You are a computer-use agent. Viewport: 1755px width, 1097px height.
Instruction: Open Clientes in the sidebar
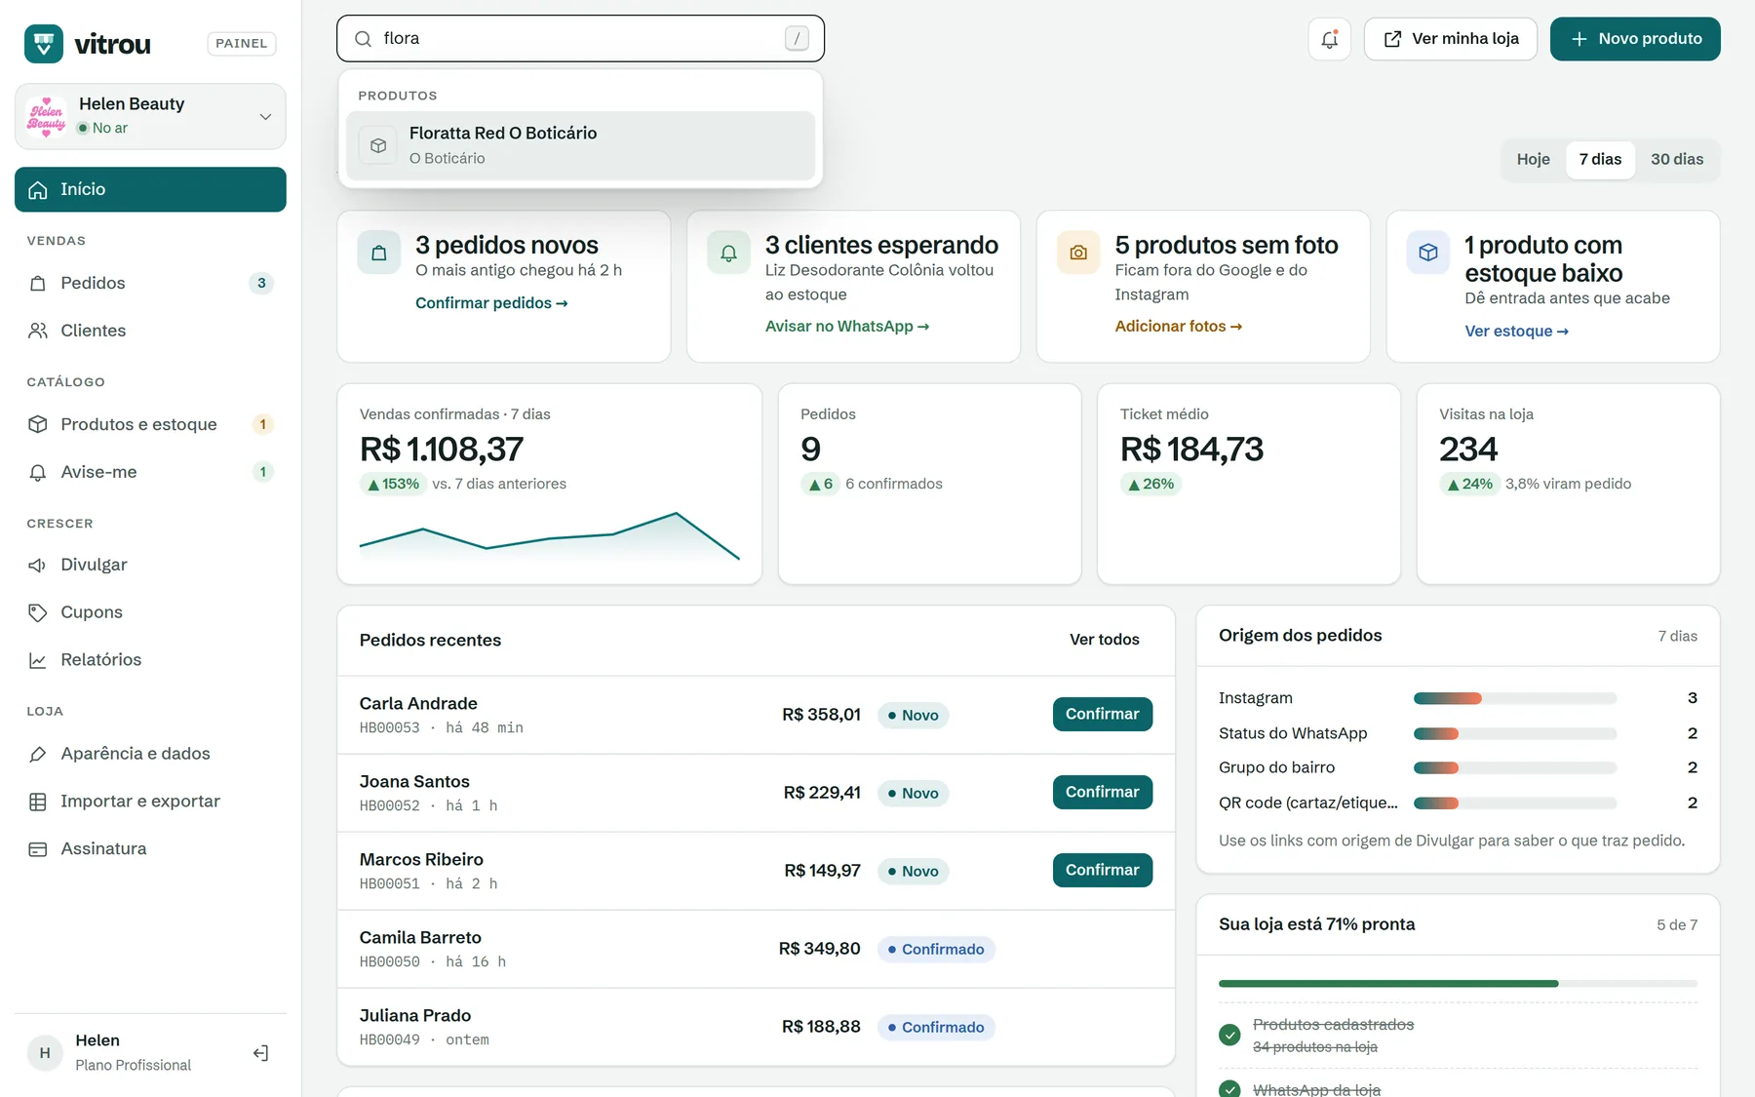[150, 331]
